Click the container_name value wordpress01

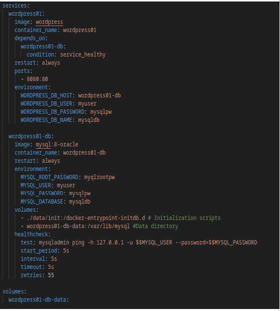79,30
